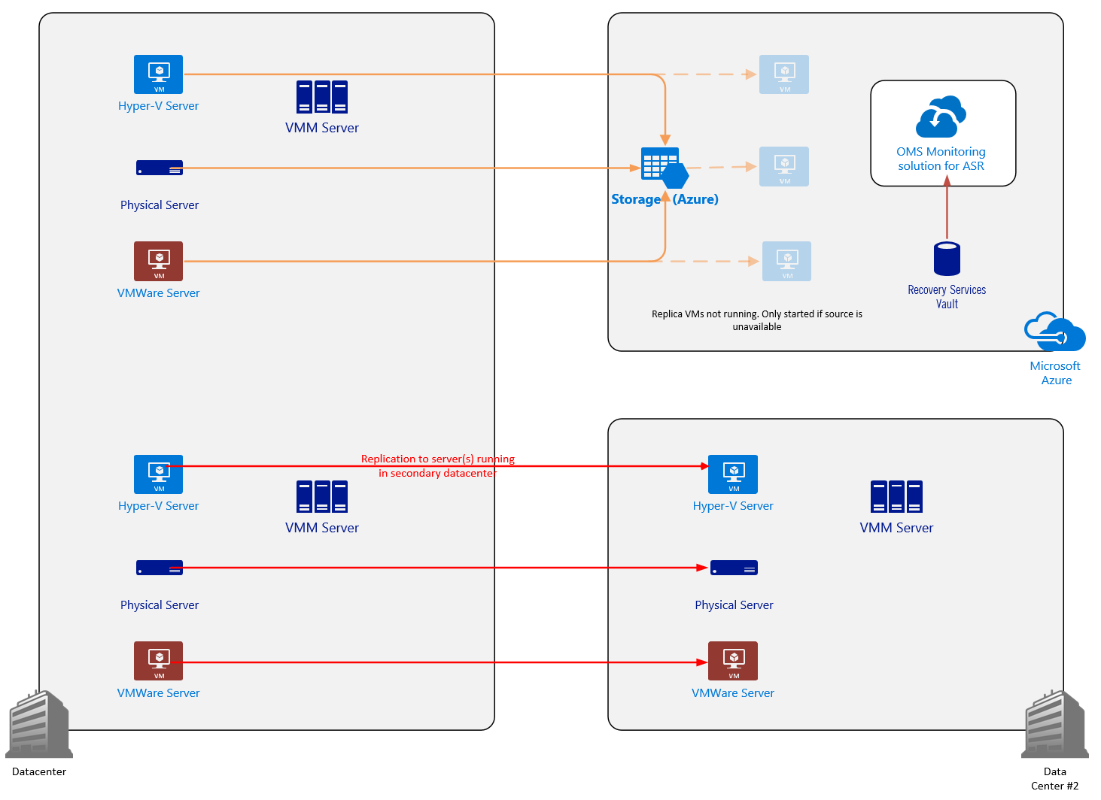
Task: Click the Azure Storage table icon
Action: tap(665, 168)
